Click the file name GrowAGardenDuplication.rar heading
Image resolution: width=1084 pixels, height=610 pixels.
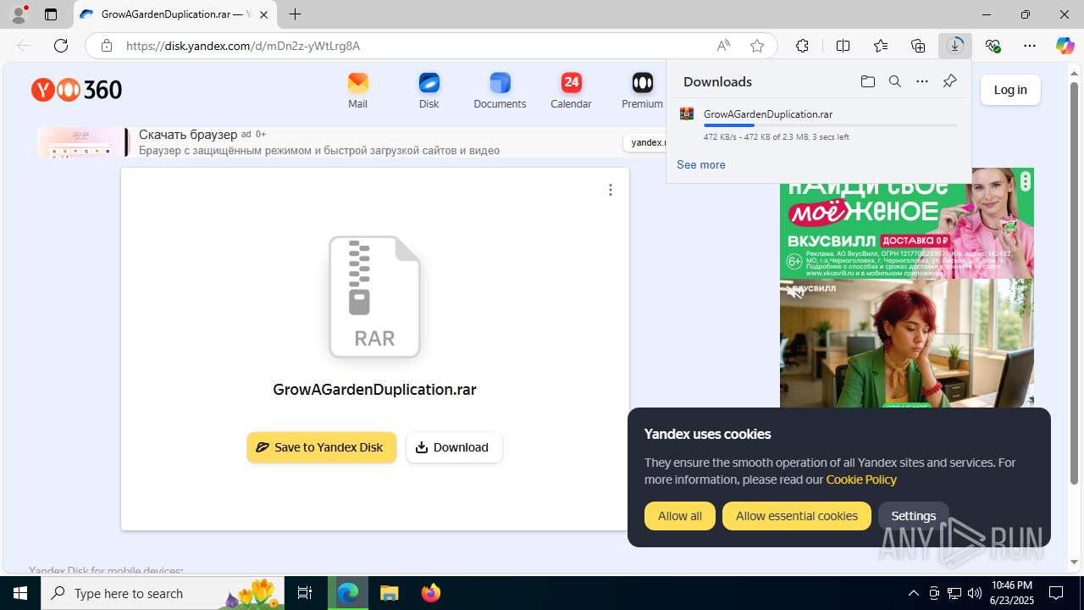click(374, 390)
